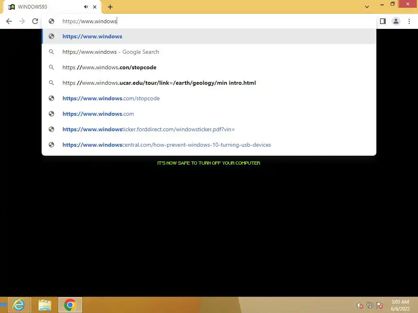The width and height of the screenshot is (418, 313).
Task: Open the network tray icon
Action: pyautogui.click(x=370, y=305)
